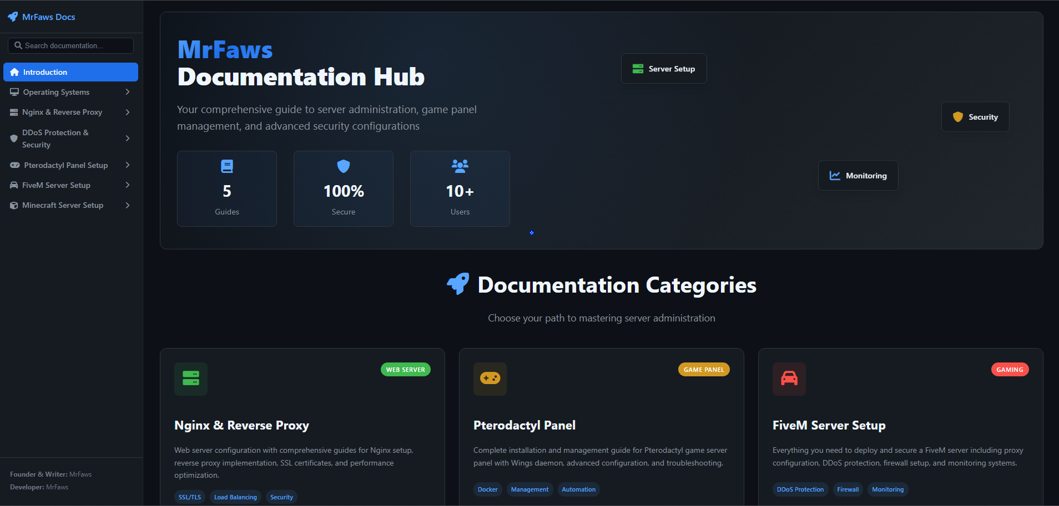Expand the Minecraft Server Setup chevron
This screenshot has width=1059, height=506.
128,205
